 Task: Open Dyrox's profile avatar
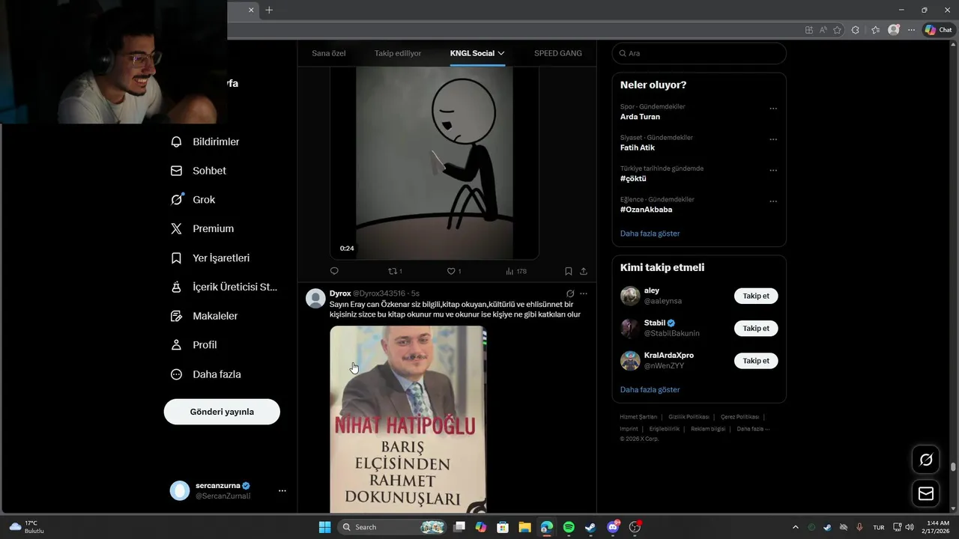click(315, 298)
